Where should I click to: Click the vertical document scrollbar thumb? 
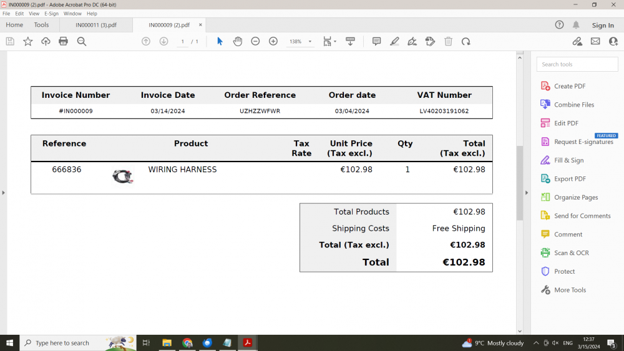(x=519, y=183)
